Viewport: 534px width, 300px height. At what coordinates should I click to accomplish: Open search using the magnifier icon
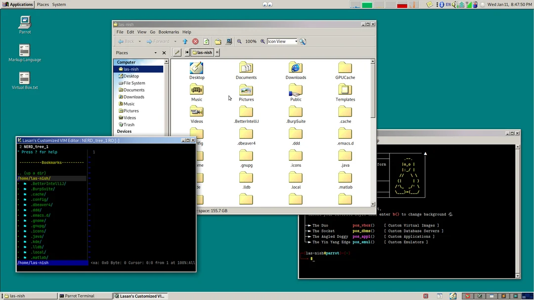(x=303, y=41)
